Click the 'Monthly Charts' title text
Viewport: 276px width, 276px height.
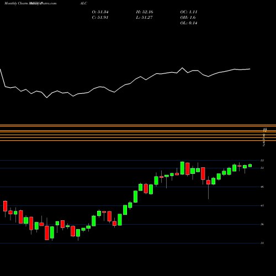tap(16, 3)
